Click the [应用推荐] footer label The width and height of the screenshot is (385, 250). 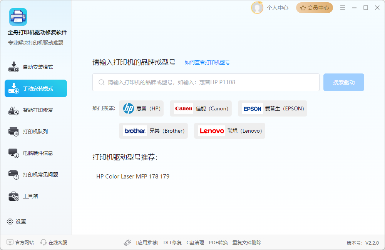pyautogui.click(x=147, y=242)
